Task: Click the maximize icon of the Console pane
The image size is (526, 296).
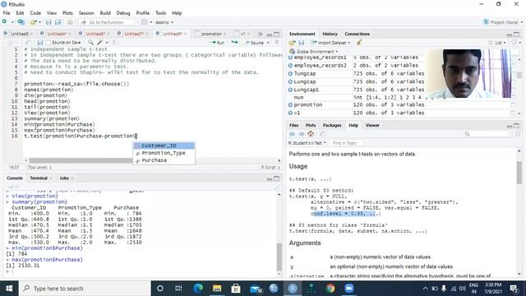Action: click(x=277, y=178)
